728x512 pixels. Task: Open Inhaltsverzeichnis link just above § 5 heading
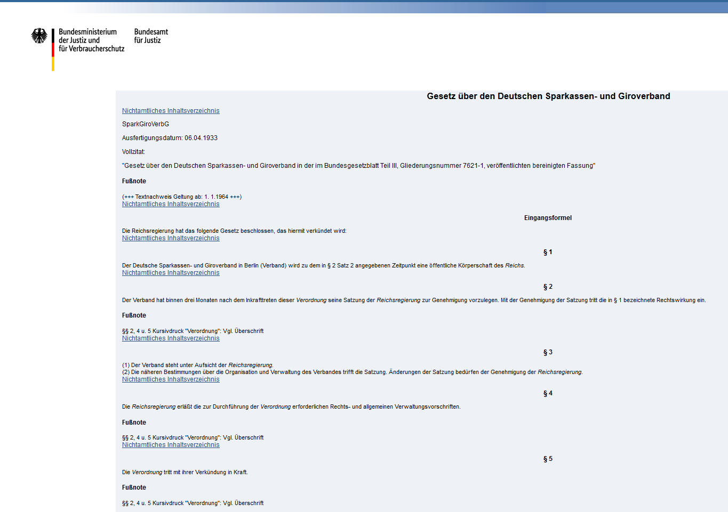171,445
